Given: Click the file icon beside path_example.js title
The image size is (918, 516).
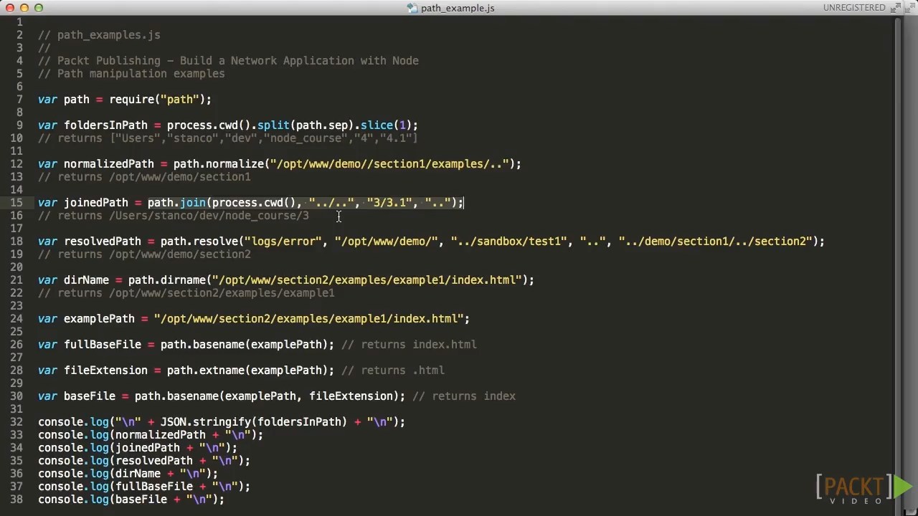Looking at the screenshot, I should click(412, 8).
